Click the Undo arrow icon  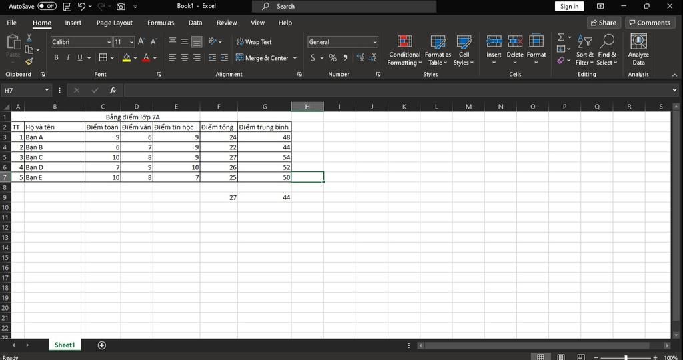[81, 6]
